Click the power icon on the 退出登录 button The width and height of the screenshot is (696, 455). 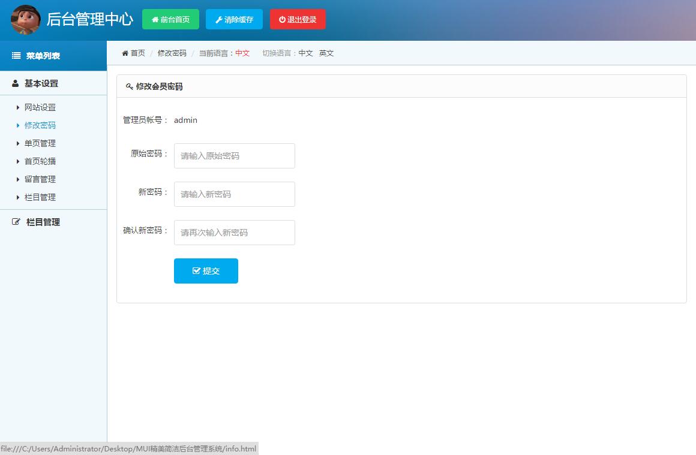coord(281,19)
